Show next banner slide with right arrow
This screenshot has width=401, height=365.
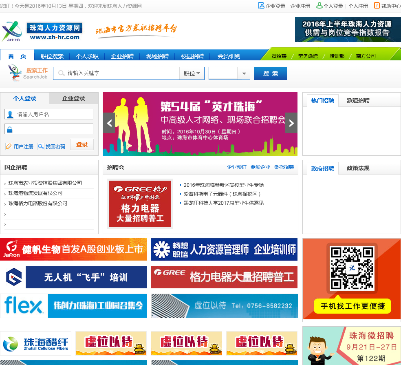tap(291, 123)
